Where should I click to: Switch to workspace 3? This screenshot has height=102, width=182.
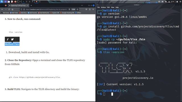(30, 2)
